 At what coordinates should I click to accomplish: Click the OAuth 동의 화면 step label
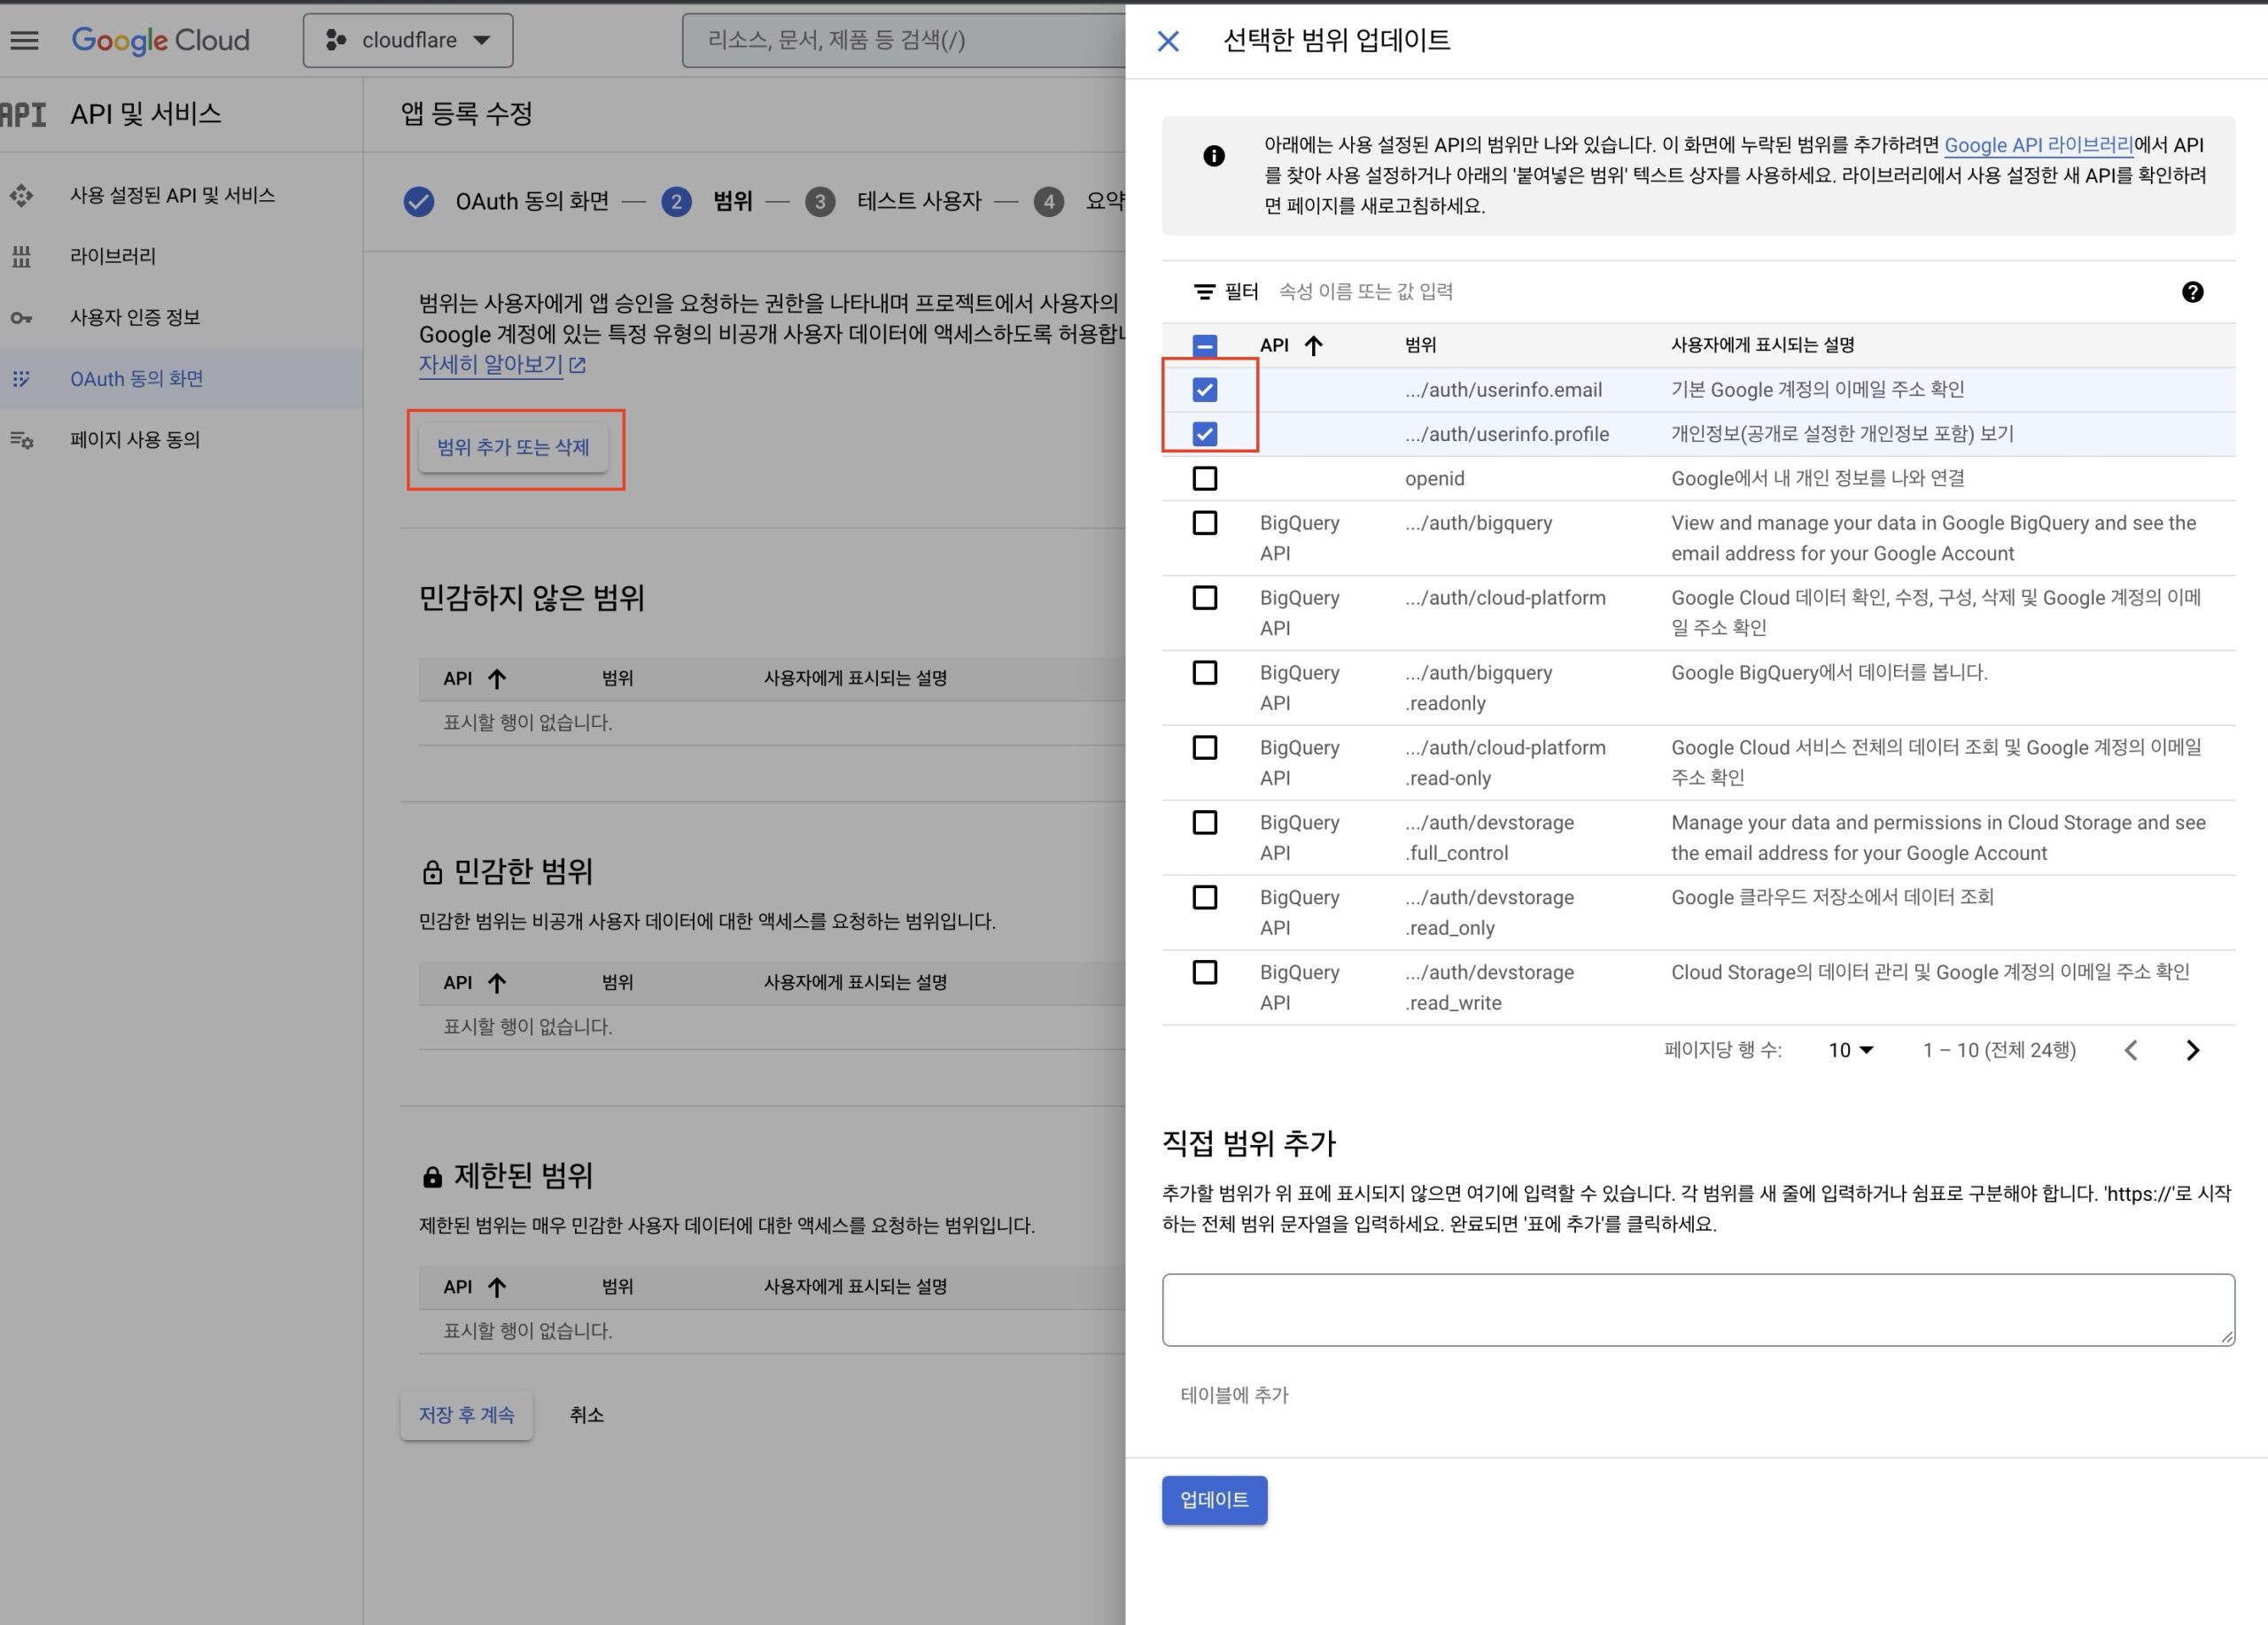[532, 202]
